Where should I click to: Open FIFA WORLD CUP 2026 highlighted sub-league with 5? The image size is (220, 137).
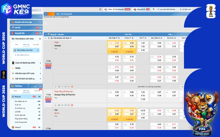pos(26,50)
